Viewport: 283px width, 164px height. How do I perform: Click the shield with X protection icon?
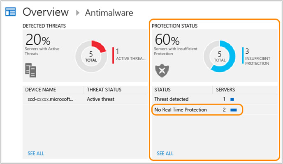162,71
